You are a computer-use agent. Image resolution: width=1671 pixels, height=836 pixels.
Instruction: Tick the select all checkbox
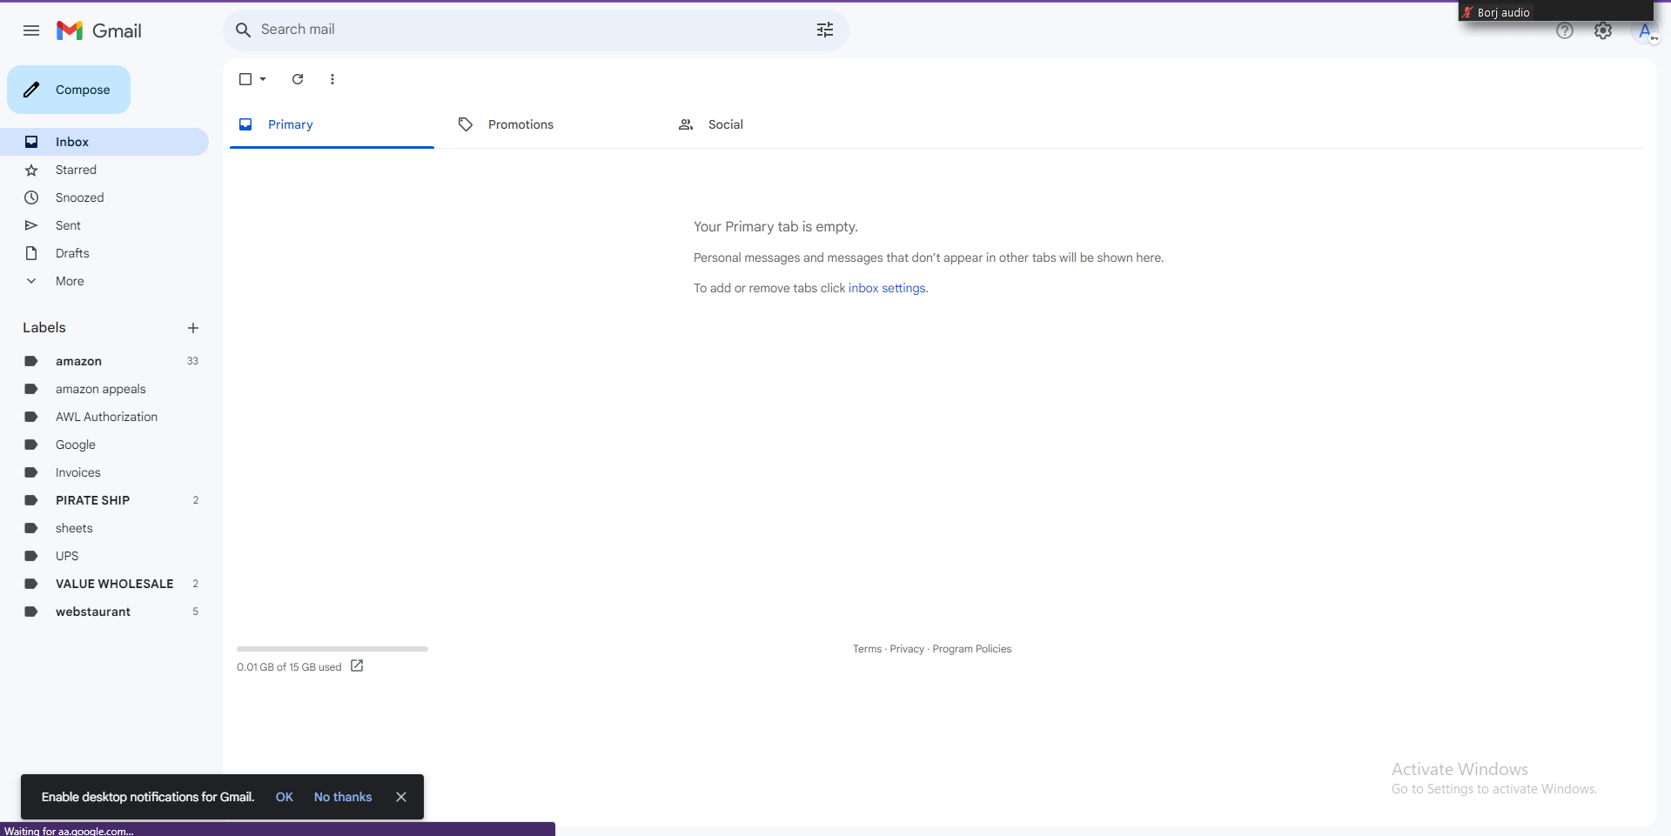tap(245, 79)
